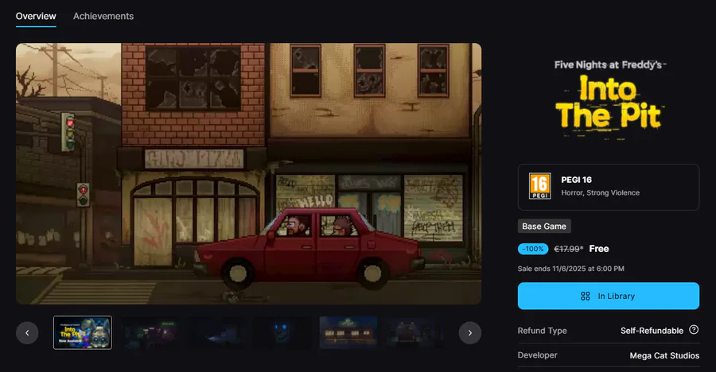
Task: Click the struck-through €17.99 price
Action: click(568, 249)
